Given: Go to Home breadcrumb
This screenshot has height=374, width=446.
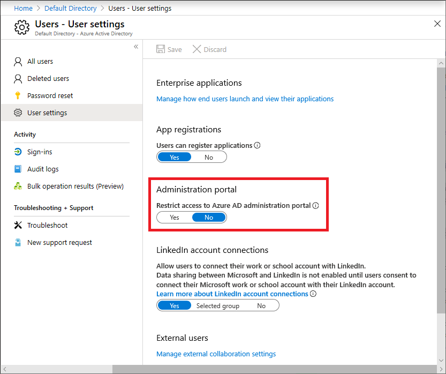Looking at the screenshot, I should click(x=23, y=8).
